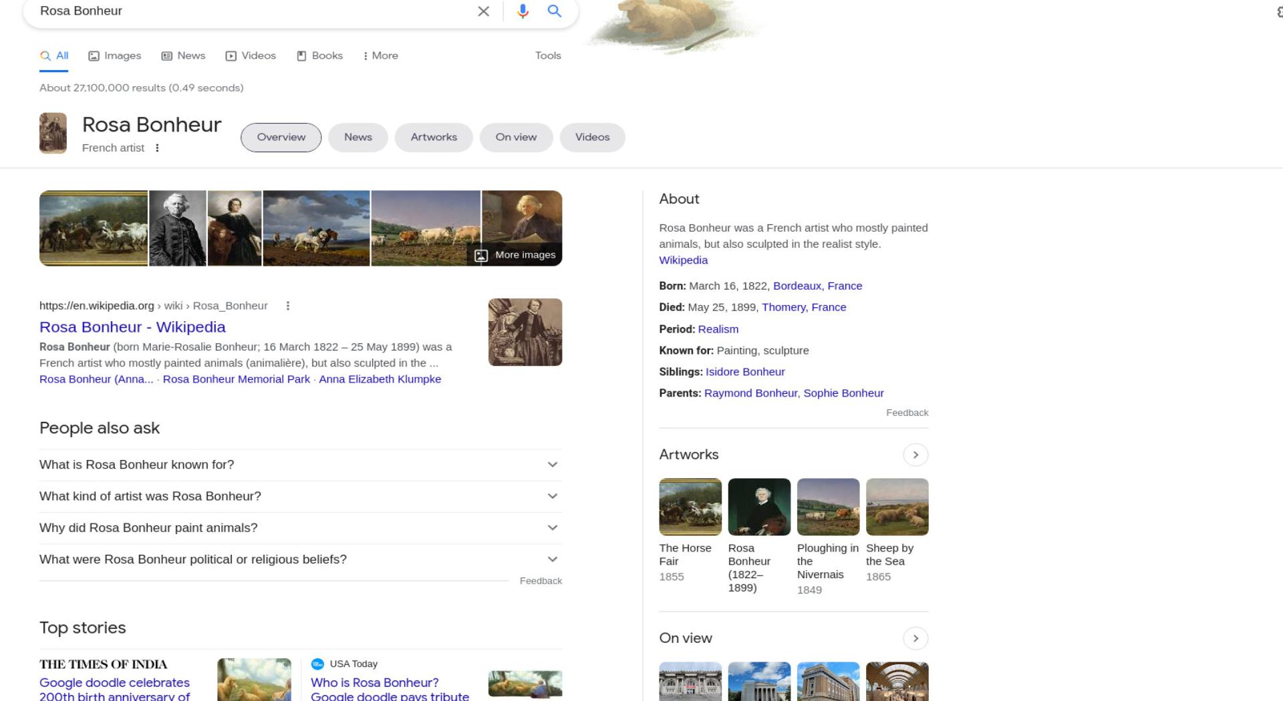Open the Rosa Bonheur (1822–1899) portrait artwork

point(759,507)
